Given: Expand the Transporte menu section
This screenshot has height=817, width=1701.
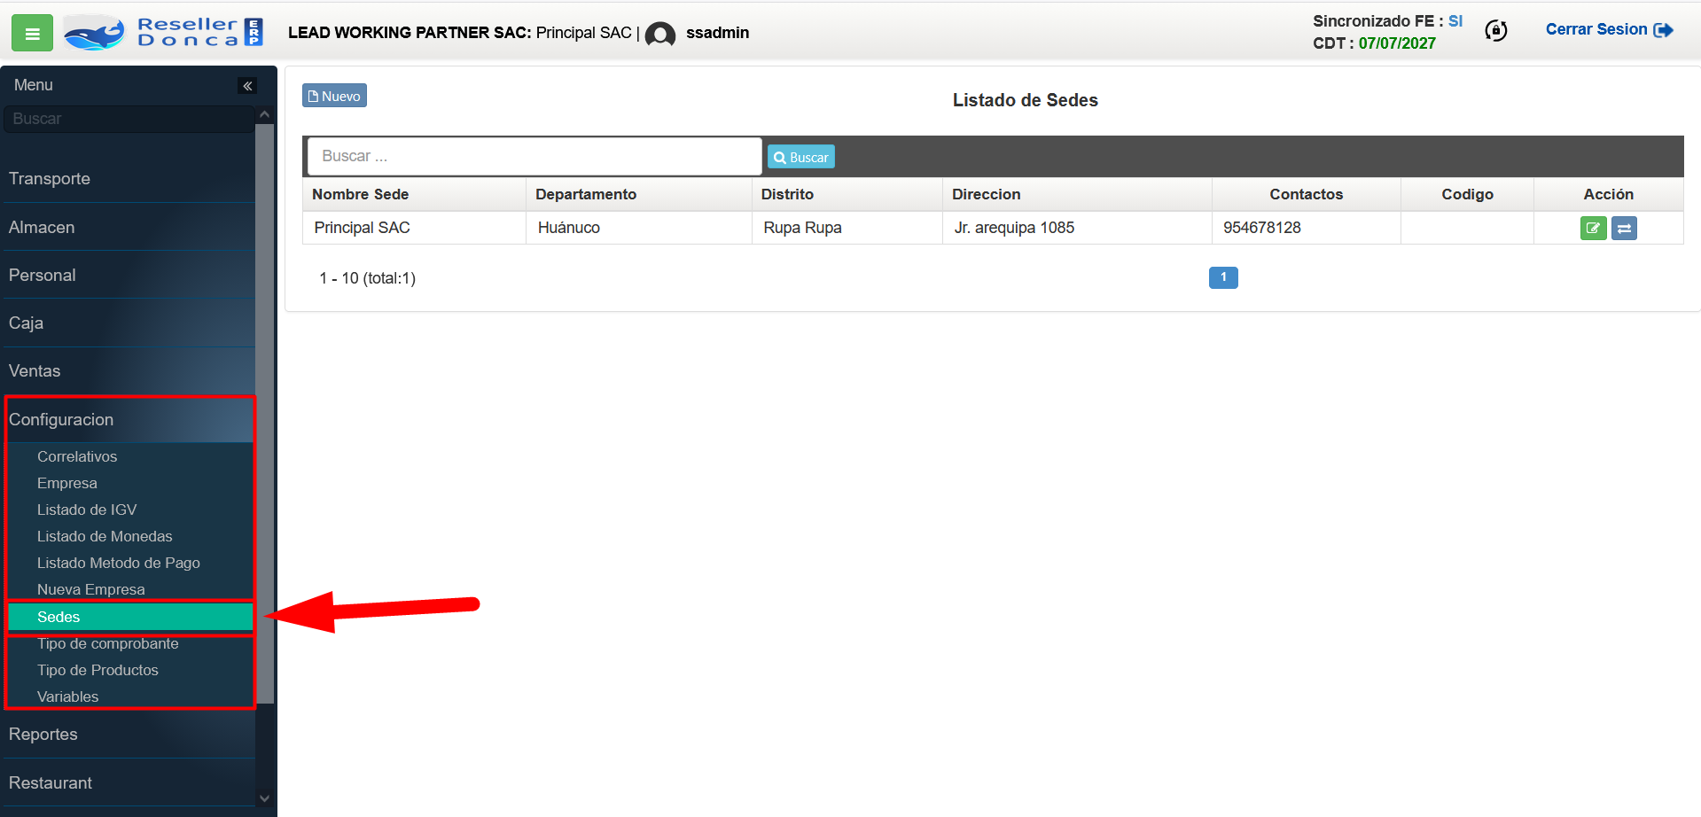Looking at the screenshot, I should [50, 179].
